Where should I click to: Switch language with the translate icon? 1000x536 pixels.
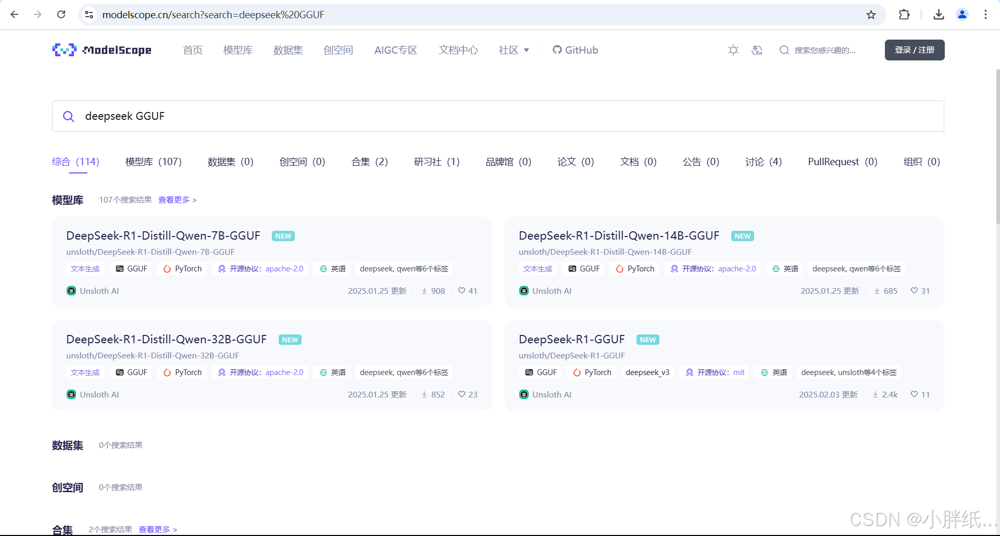click(x=757, y=50)
